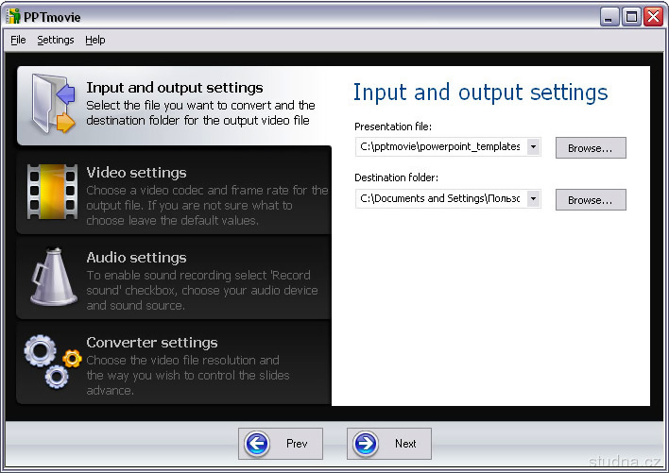Open the Settings menu
669x473 pixels.
point(56,40)
